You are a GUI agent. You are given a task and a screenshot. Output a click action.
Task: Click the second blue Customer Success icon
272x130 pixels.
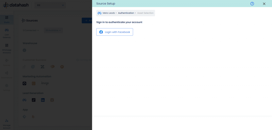33,67
